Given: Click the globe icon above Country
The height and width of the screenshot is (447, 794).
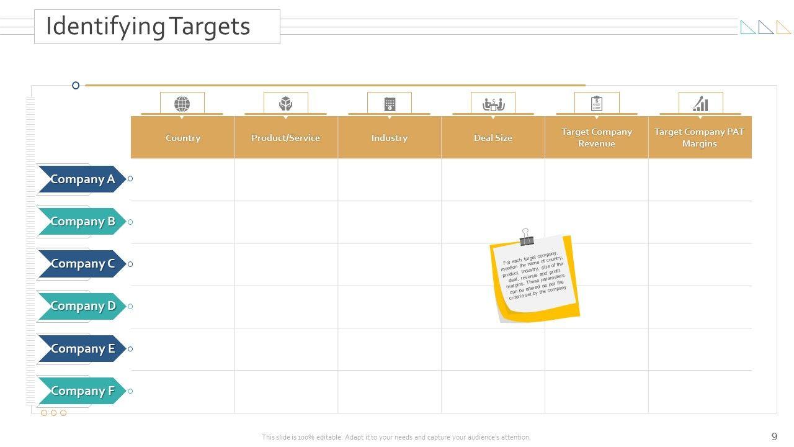Looking at the screenshot, I should tap(182, 104).
